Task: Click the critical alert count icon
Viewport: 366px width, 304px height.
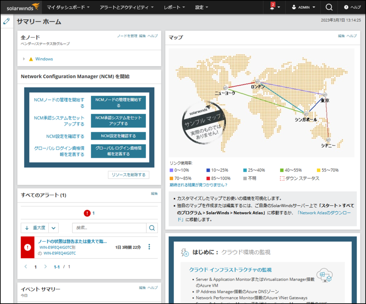Action: click(x=87, y=213)
